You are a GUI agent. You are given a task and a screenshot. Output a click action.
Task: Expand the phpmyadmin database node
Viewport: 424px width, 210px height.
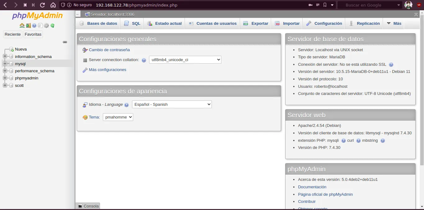[x=5, y=78]
